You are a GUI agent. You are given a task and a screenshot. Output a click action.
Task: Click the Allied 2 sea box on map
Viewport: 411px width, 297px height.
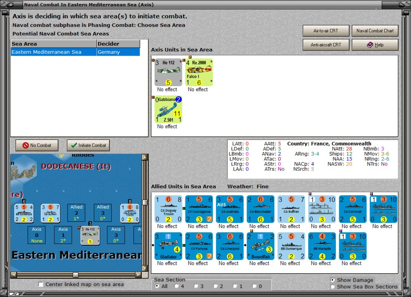click(x=76, y=213)
